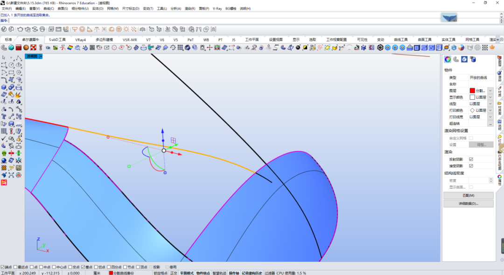Toggle 操作轴 gumball in status bar
The image size is (504, 275).
click(234, 273)
